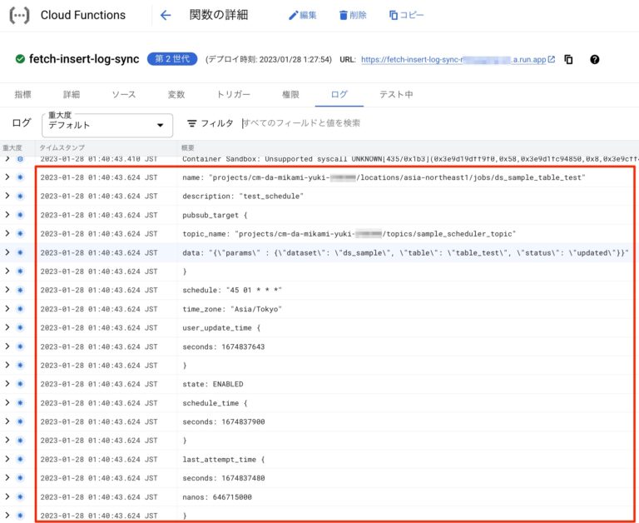
Task: Expand the state: ENABLED log row
Action: [7, 384]
